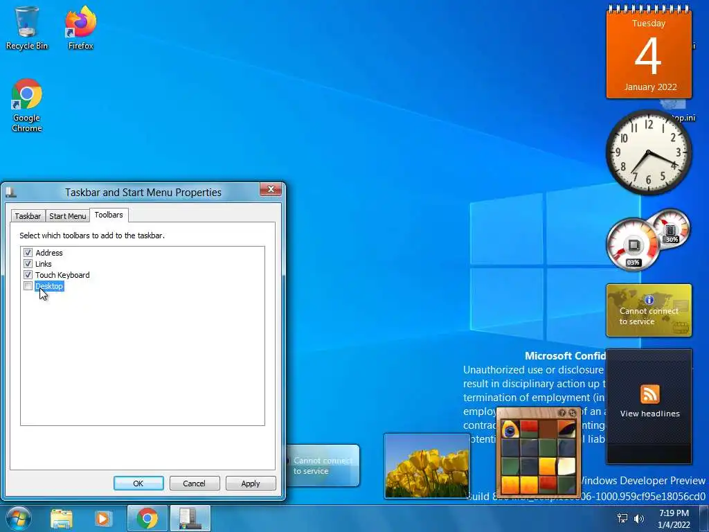This screenshot has width=709, height=532.
Task: Click the weather gadget Cannot connect message
Action: tap(323, 465)
